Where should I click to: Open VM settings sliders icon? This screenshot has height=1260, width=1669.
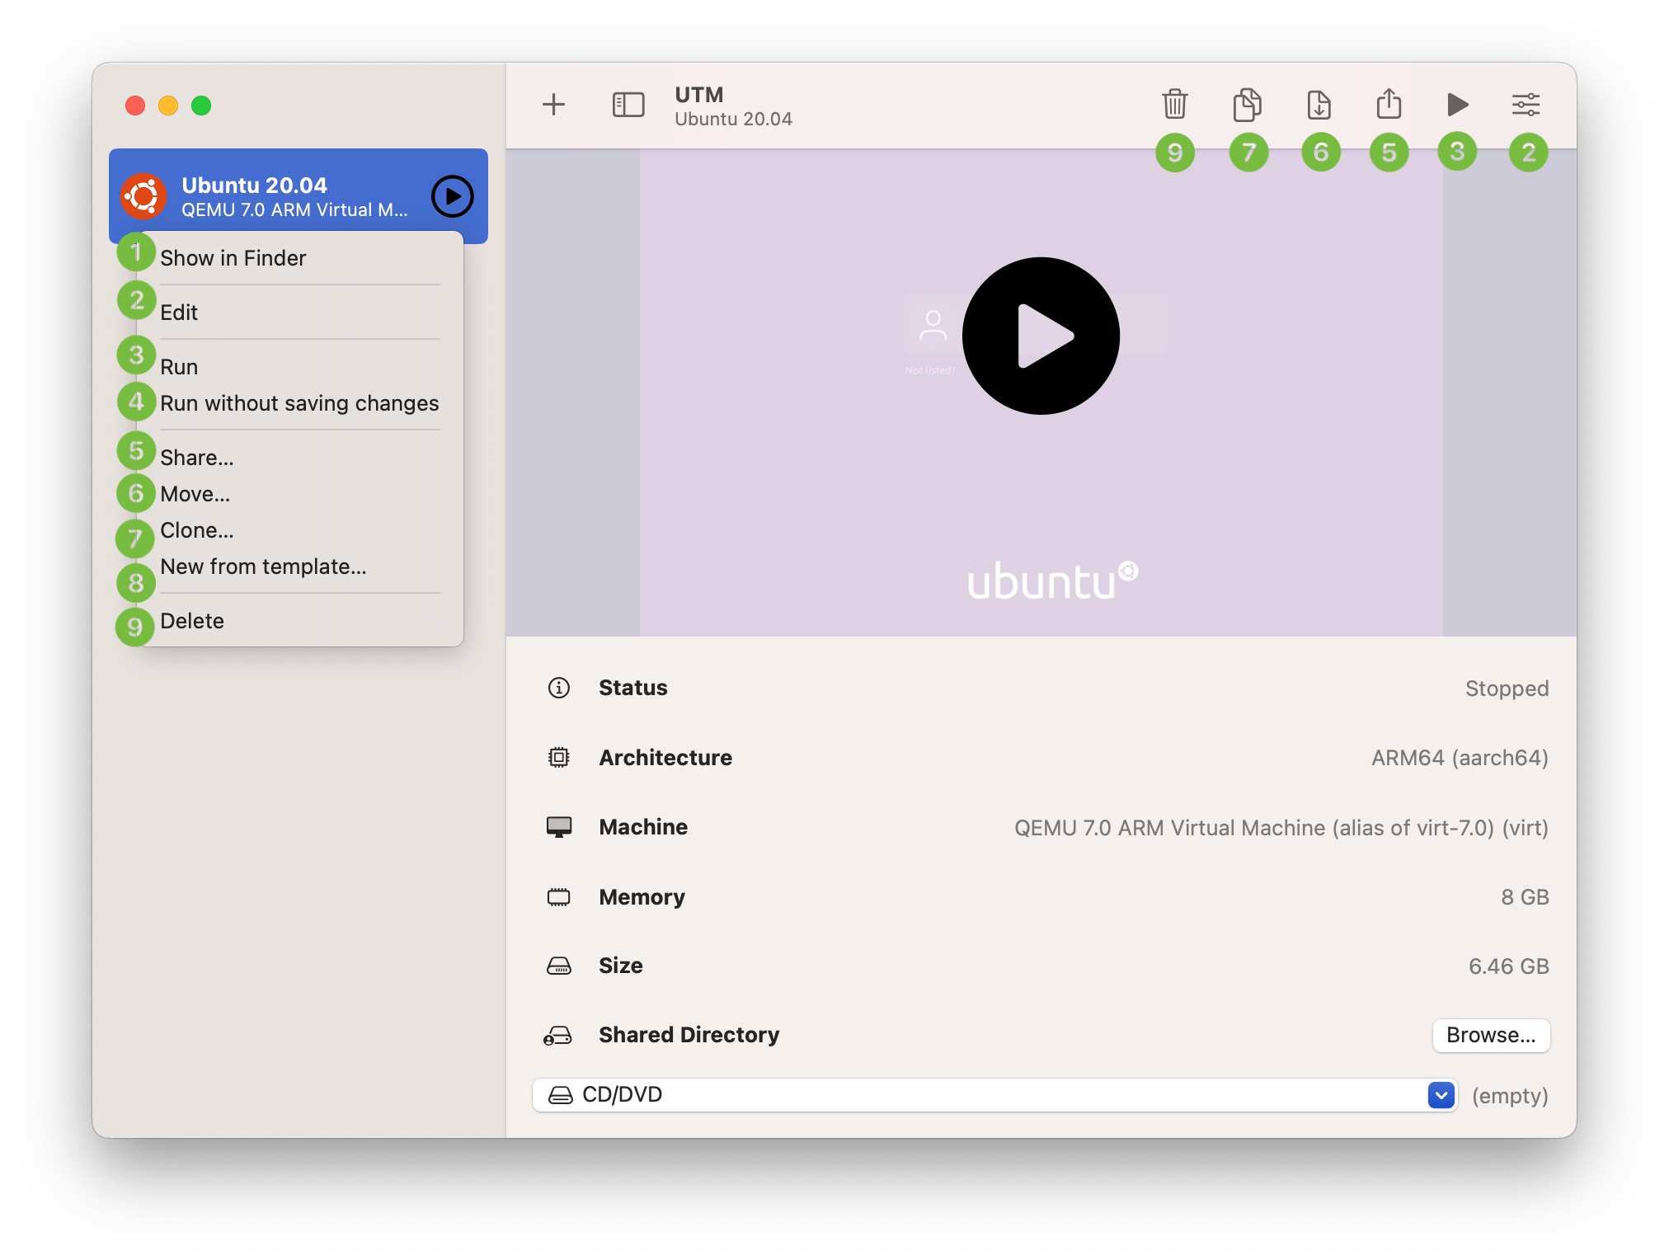tap(1526, 105)
